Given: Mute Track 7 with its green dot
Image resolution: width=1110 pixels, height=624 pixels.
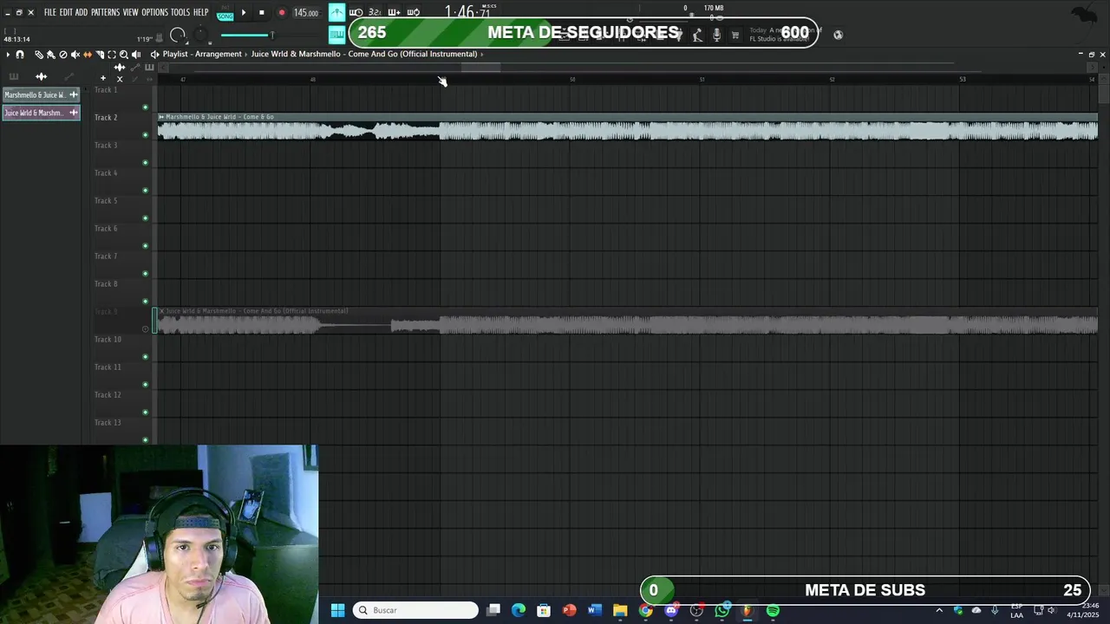Looking at the screenshot, I should [x=145, y=274].
